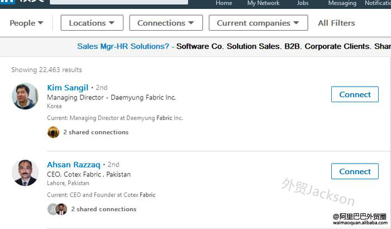
Task: Expand the Locations filter
Action: click(x=92, y=23)
